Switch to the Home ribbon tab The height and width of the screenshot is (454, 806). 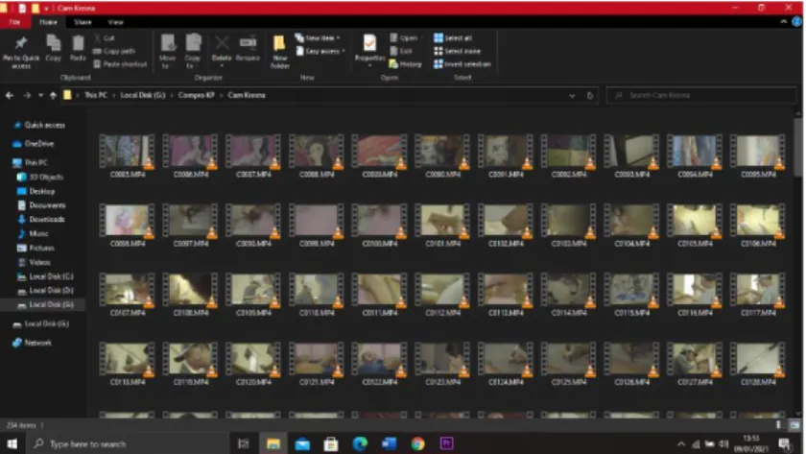tap(48, 22)
